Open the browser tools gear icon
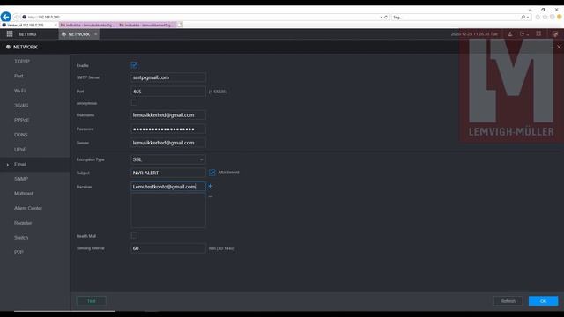 coord(553,17)
